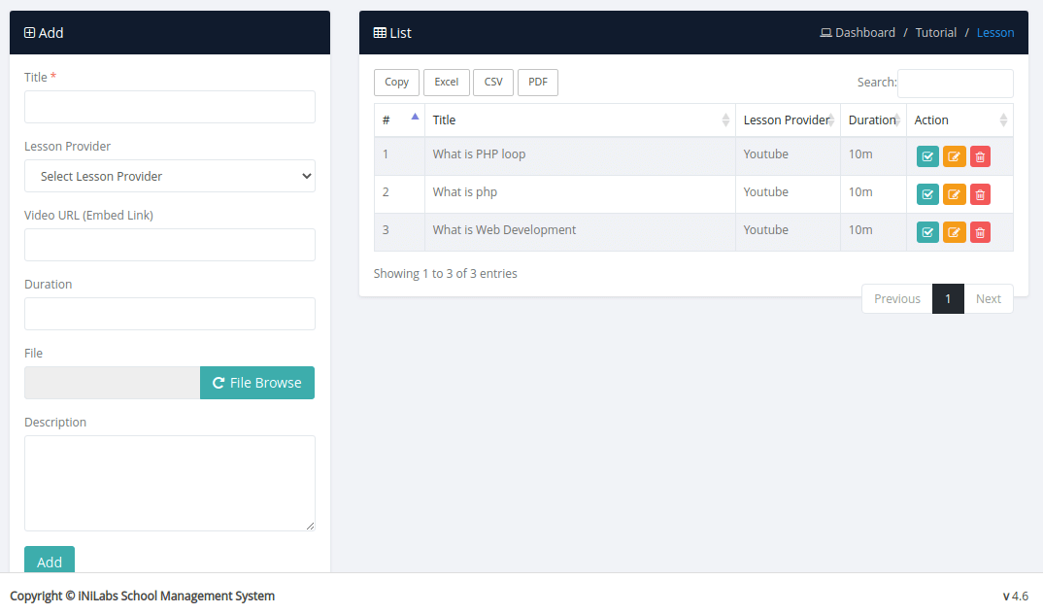Image resolution: width=1043 pixels, height=614 pixels.
Task: Open view icon for What is PHP loop
Action: [x=927, y=156]
